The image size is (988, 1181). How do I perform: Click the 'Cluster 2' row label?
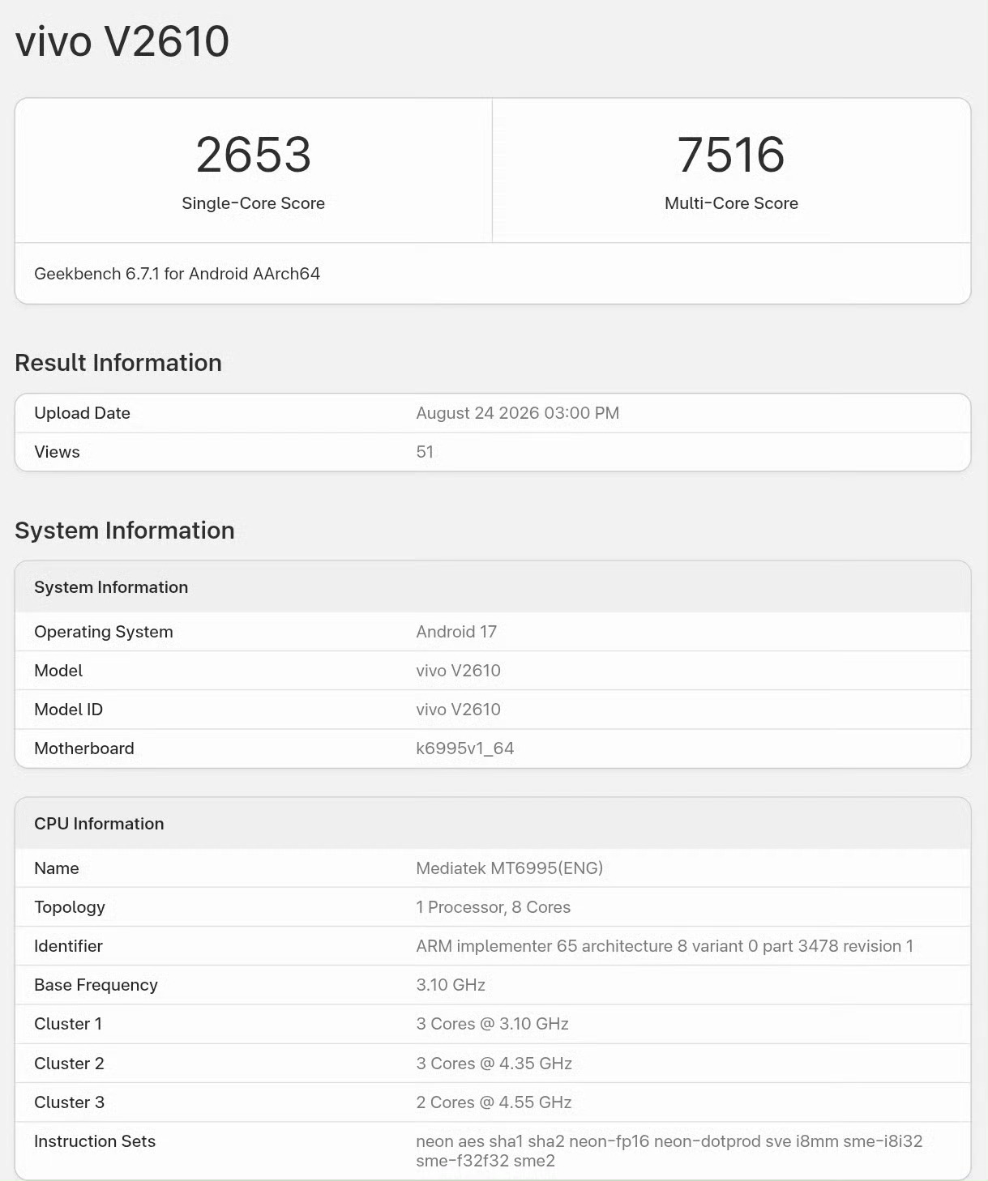pyautogui.click(x=69, y=1064)
